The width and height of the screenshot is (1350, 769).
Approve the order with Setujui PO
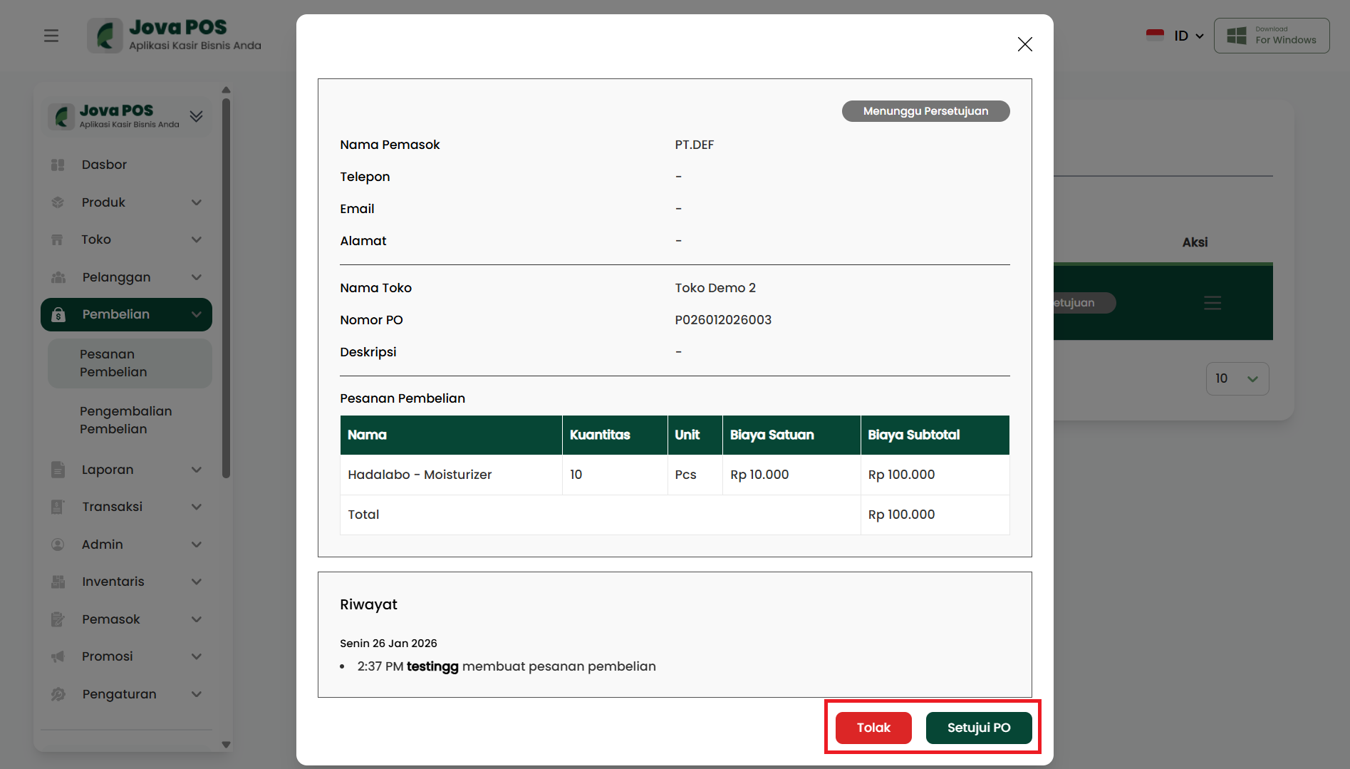click(x=978, y=728)
